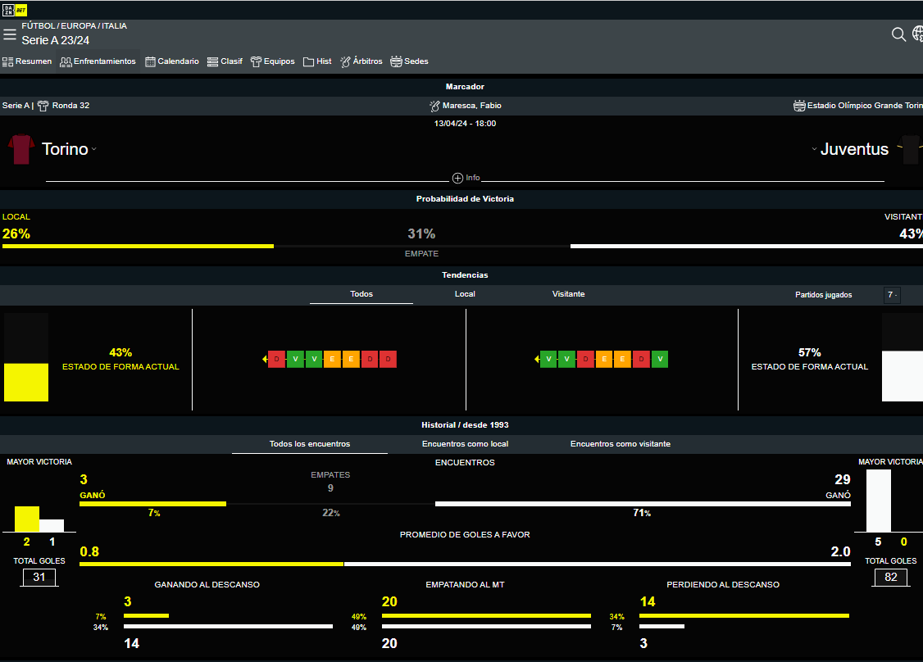923x662 pixels.
Task: Click the yellow Local win probability bar
Action: tap(138, 246)
